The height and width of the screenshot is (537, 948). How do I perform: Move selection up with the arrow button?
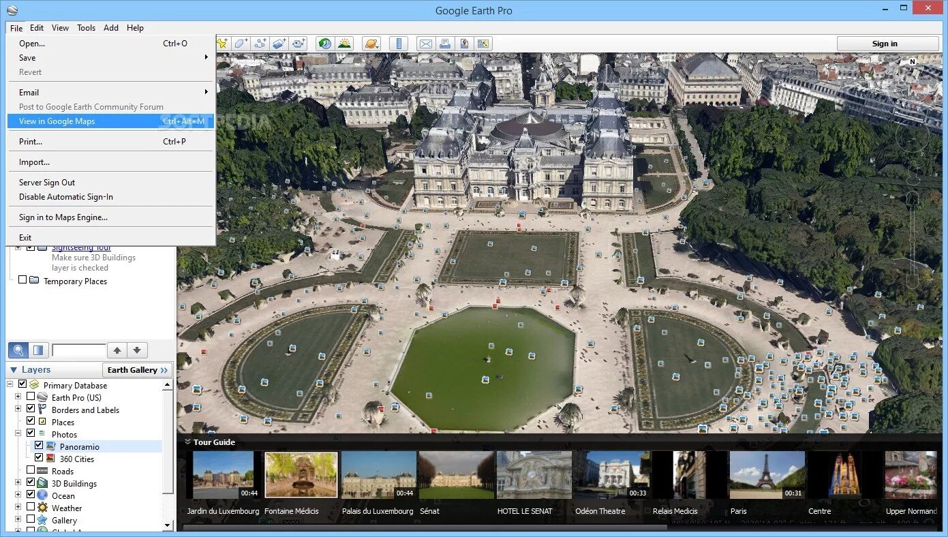click(x=117, y=350)
